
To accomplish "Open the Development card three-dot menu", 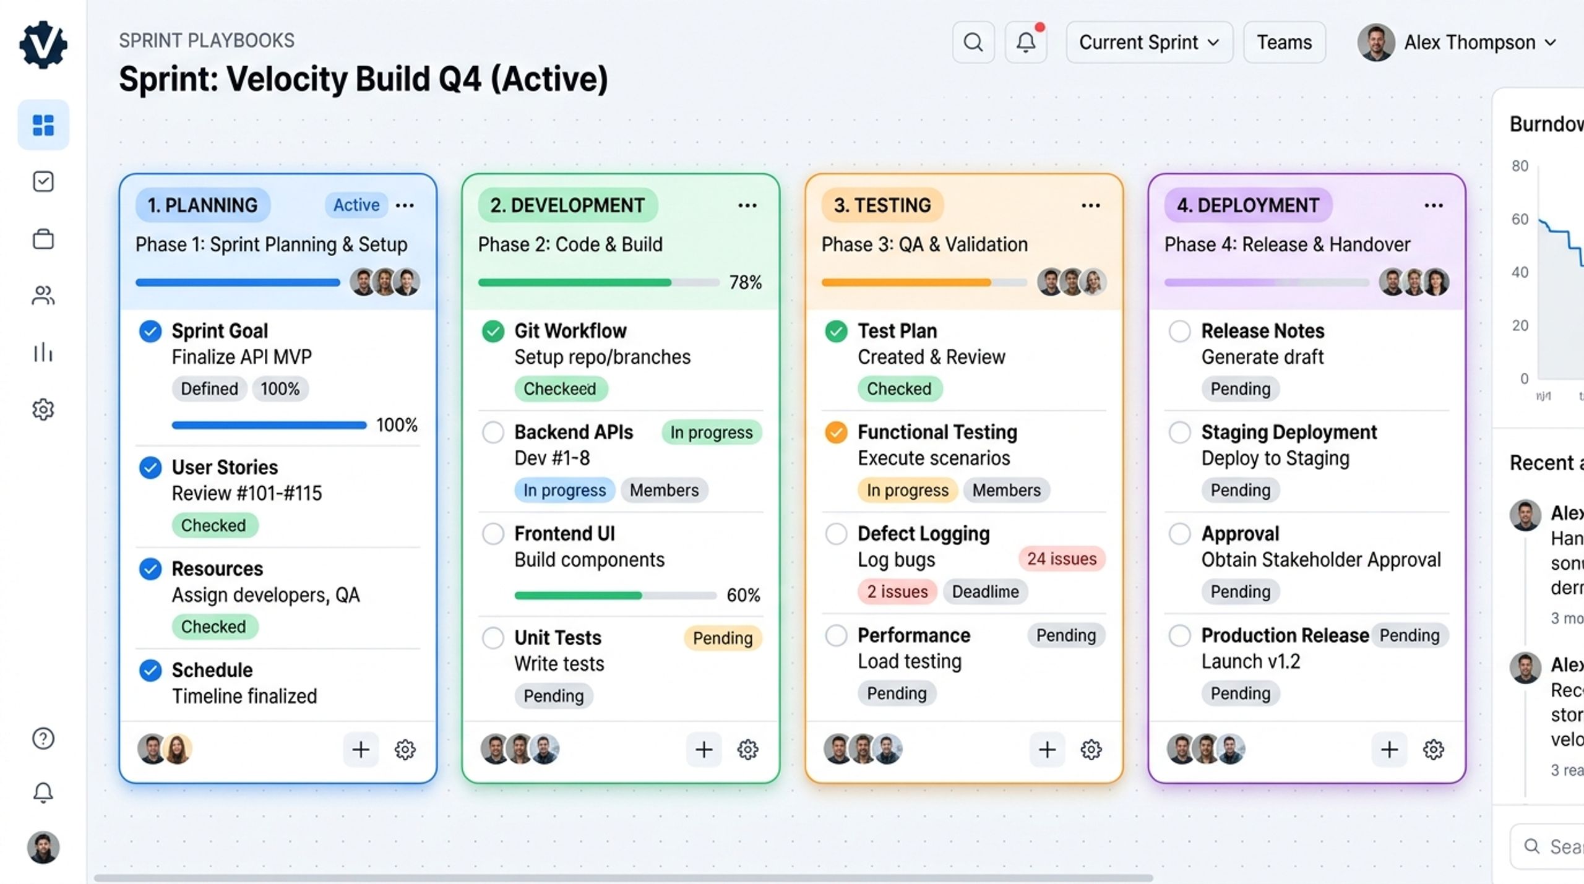I will (x=747, y=205).
